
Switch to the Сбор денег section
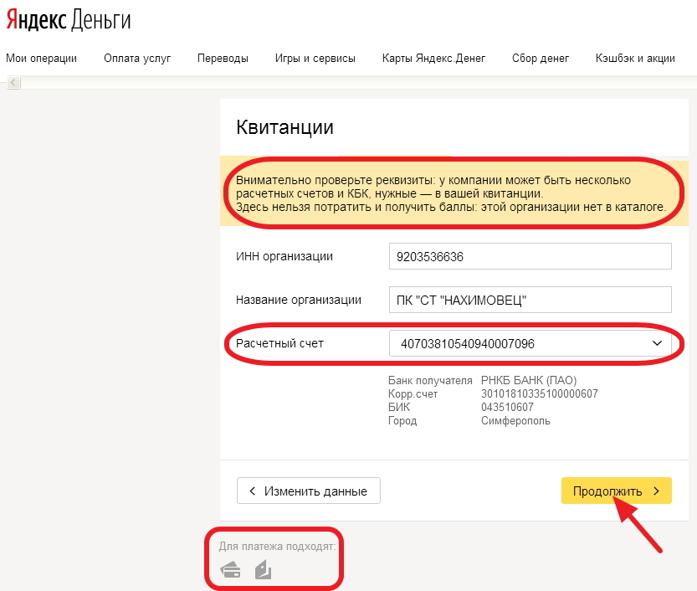pyautogui.click(x=541, y=58)
